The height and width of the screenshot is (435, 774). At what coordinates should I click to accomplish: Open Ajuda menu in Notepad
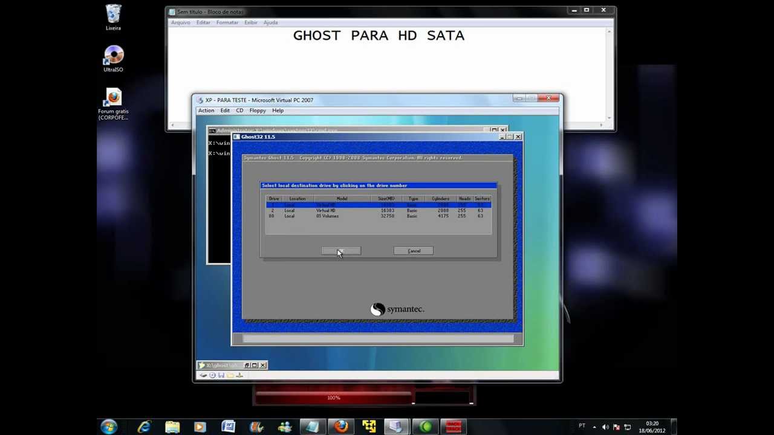pos(270,22)
